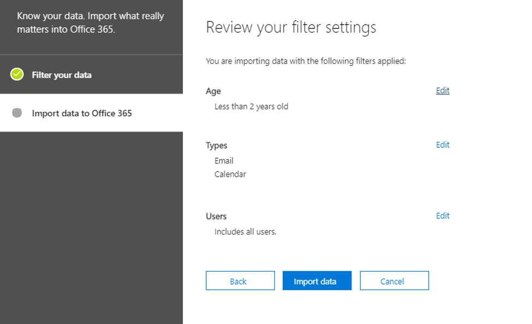Viewport: 532px width, 324px height.
Task: Click the You are importing data description line
Action: (306, 61)
